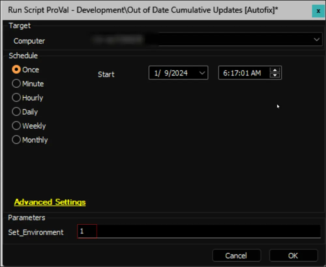
Task: Click the Start label
Action: [x=106, y=74]
